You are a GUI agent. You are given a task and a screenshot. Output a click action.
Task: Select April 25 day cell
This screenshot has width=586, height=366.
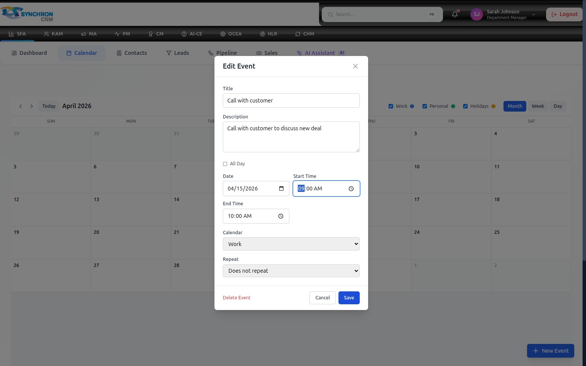531,243
